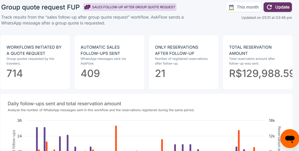Click the first purple bar in the chart
Screen dimensions: 299x151
[x=37, y=139]
